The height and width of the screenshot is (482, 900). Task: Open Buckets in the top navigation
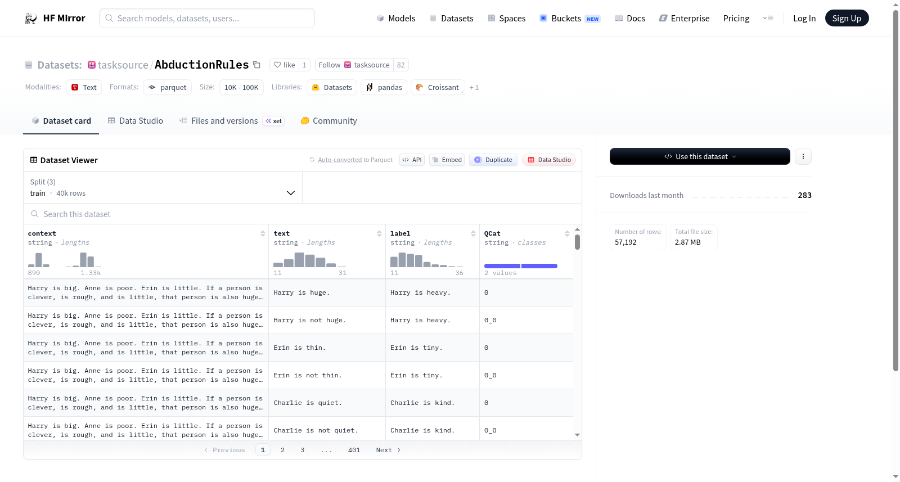coord(569,18)
